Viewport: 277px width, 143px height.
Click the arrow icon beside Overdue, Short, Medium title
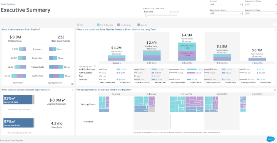click(x=274, y=30)
